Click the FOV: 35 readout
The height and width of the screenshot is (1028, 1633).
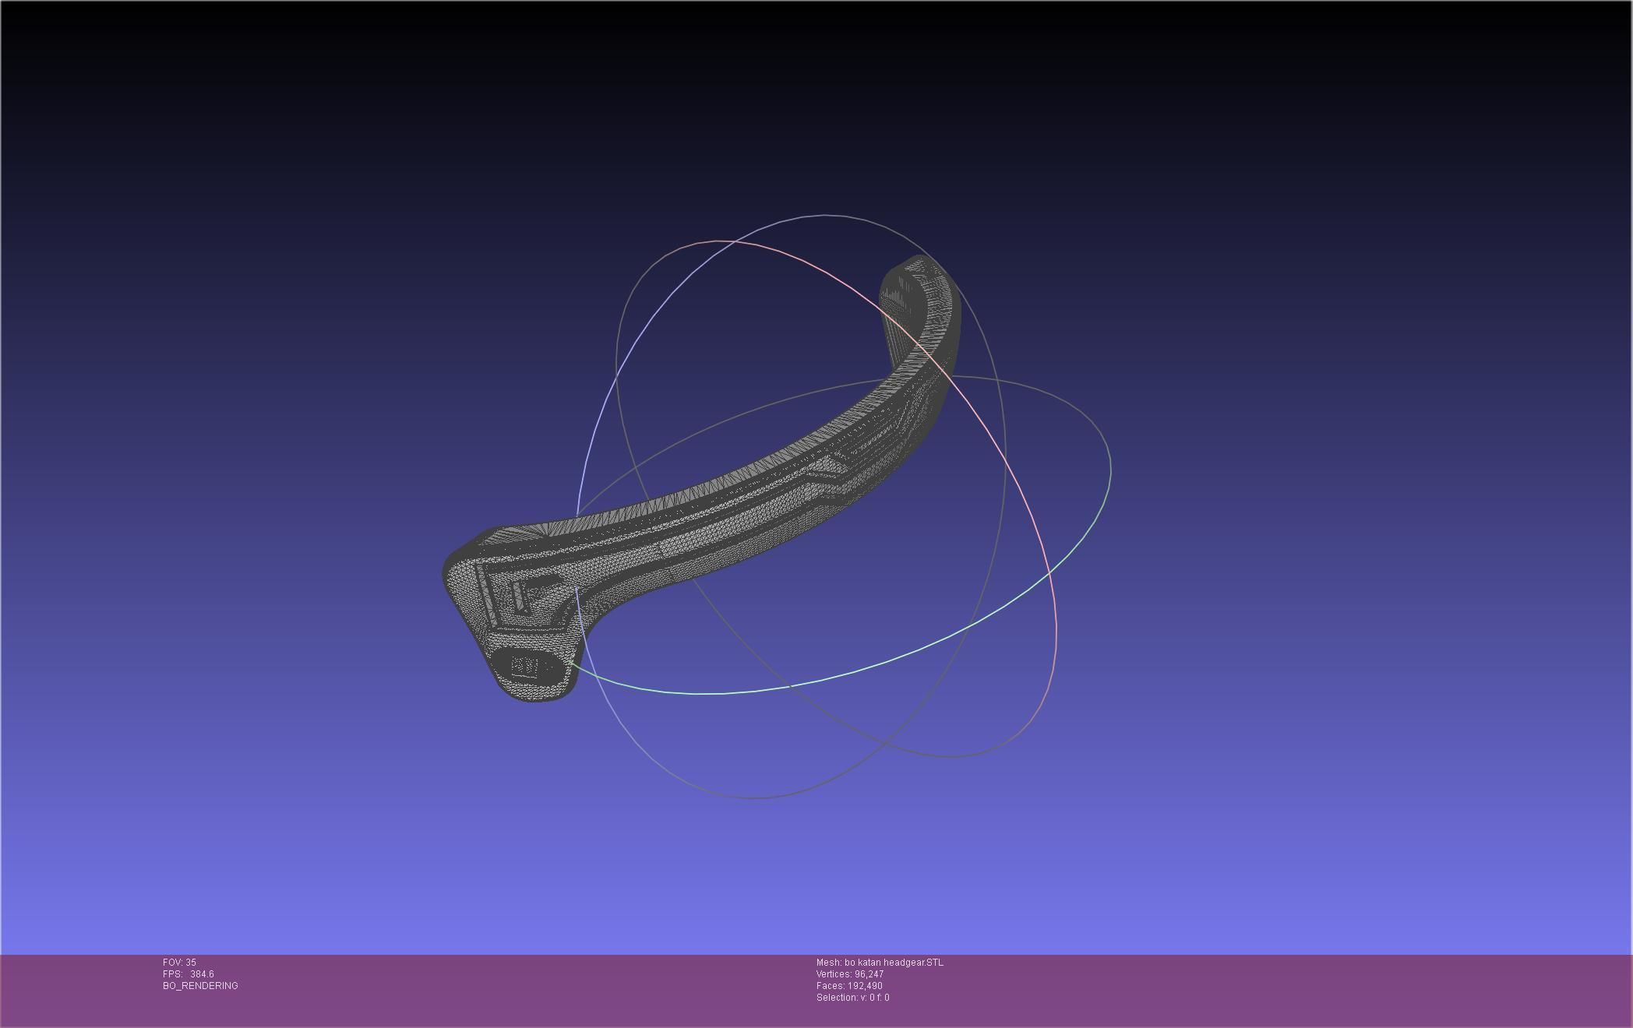coord(179,963)
